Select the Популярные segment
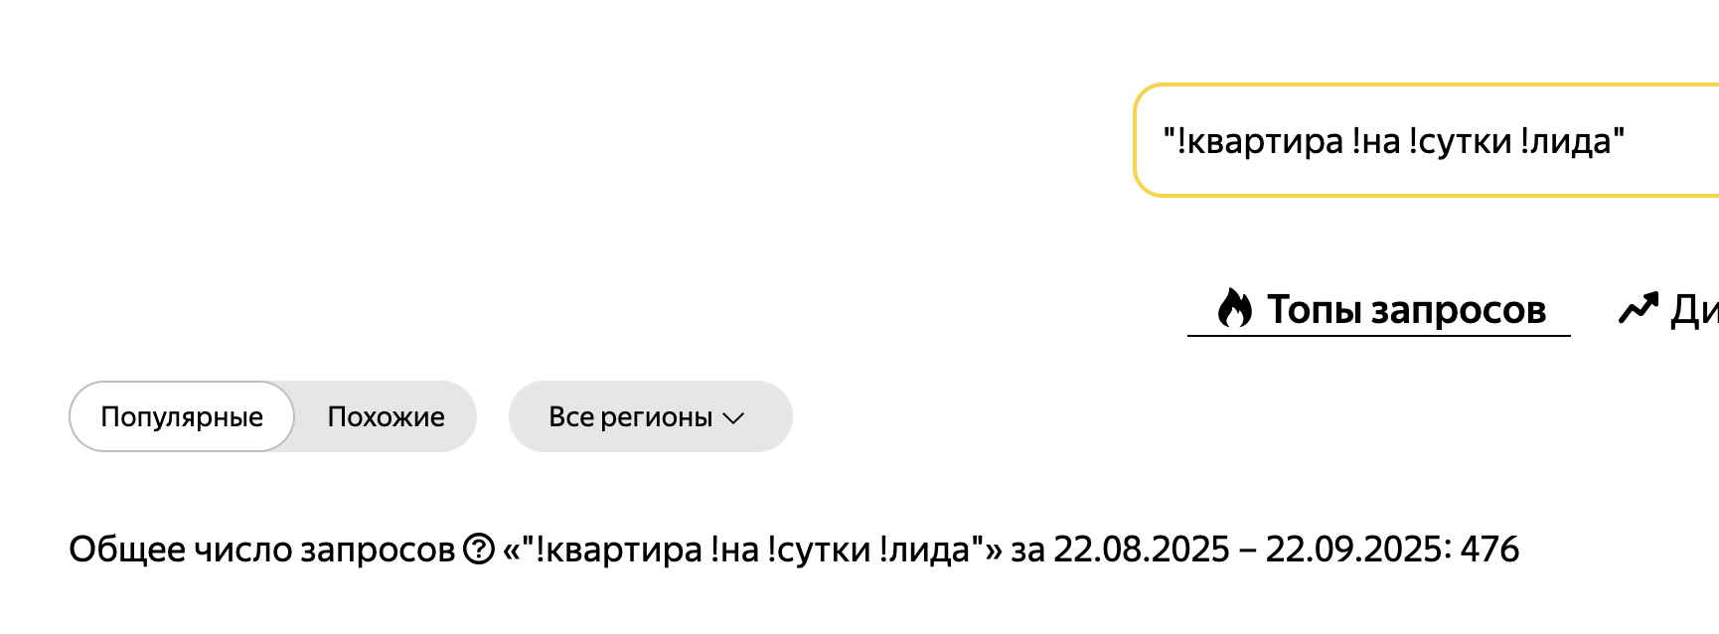This screenshot has height=634, width=1719. click(x=182, y=416)
